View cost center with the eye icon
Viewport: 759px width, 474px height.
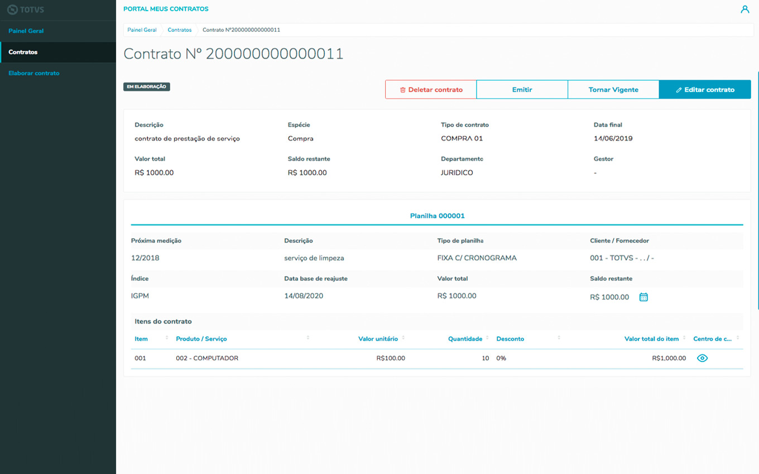[702, 359]
